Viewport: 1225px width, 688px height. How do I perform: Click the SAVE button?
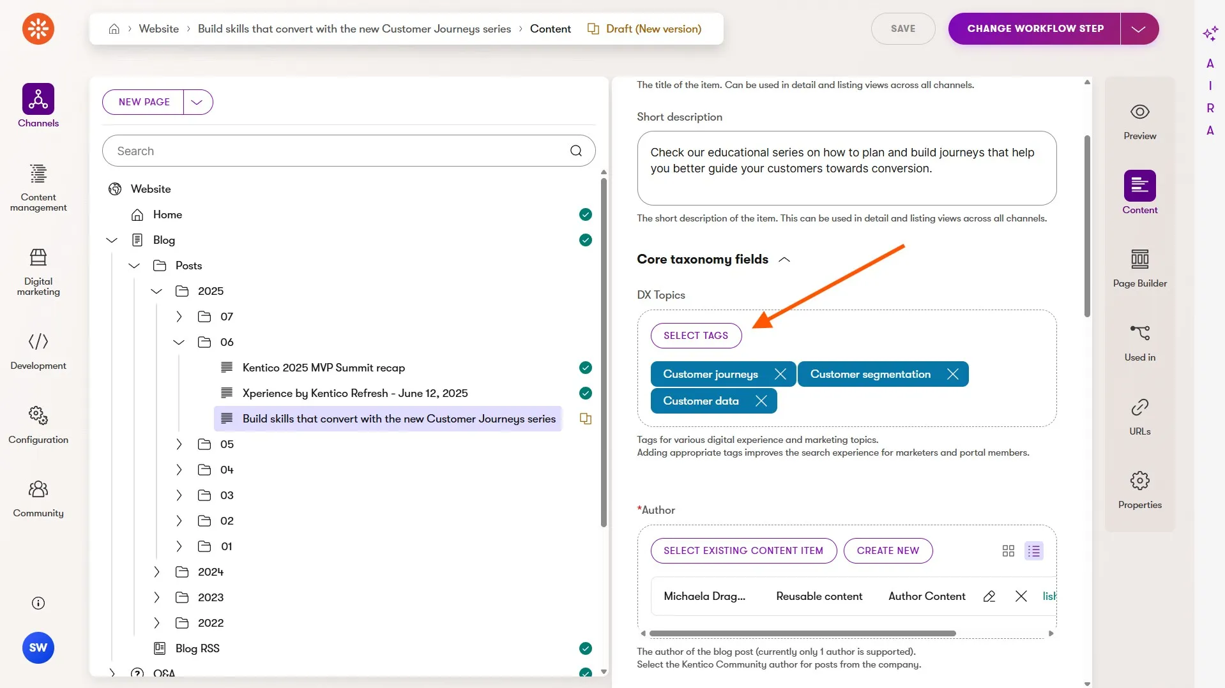(903, 29)
